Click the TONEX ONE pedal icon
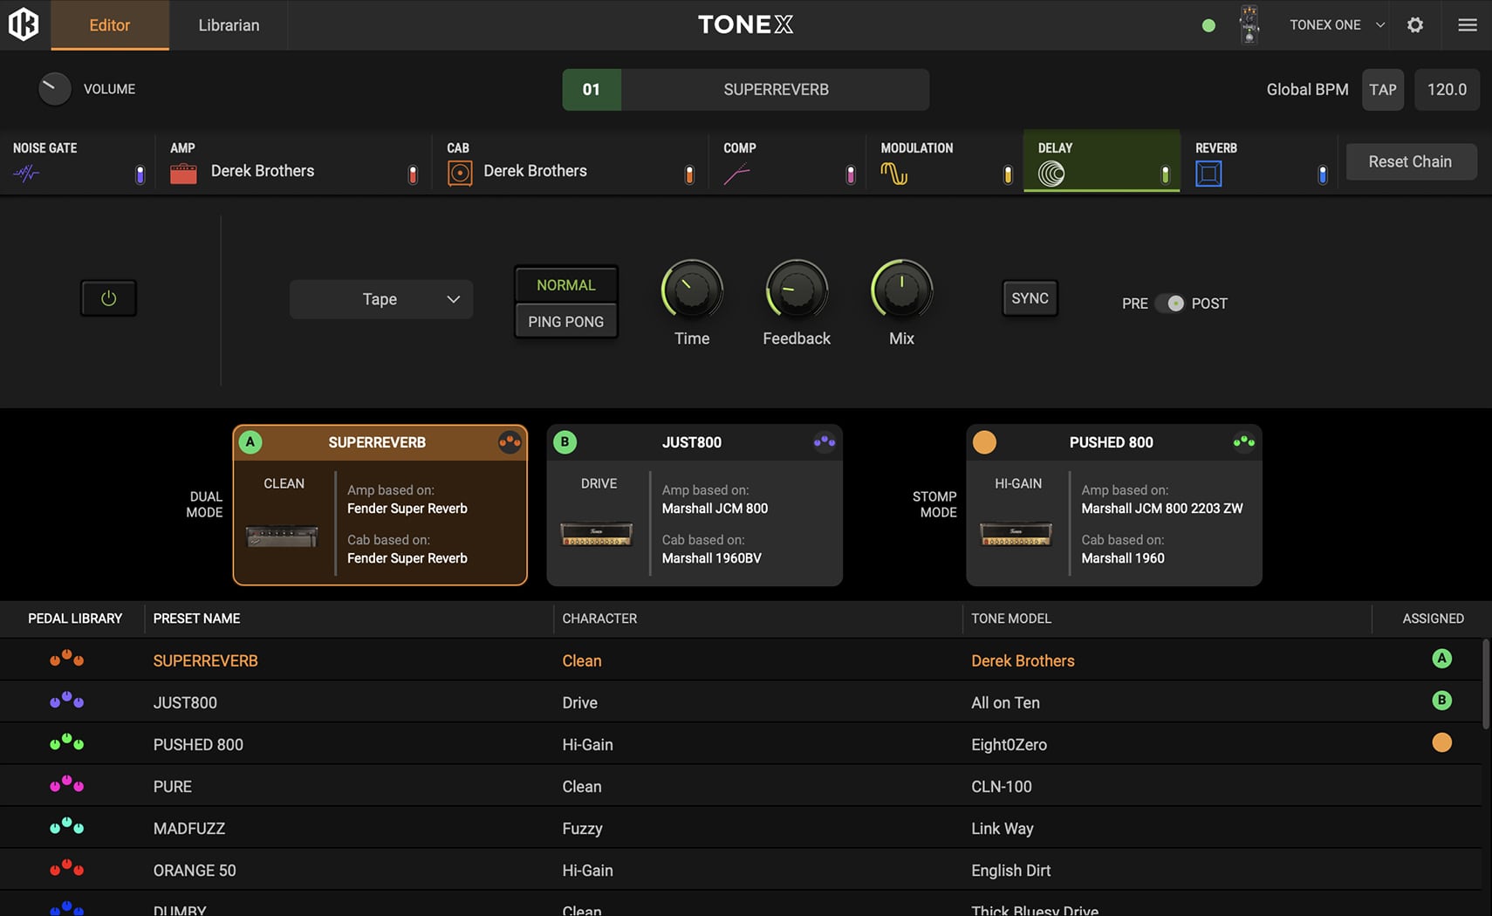Image resolution: width=1492 pixels, height=916 pixels. [x=1249, y=24]
